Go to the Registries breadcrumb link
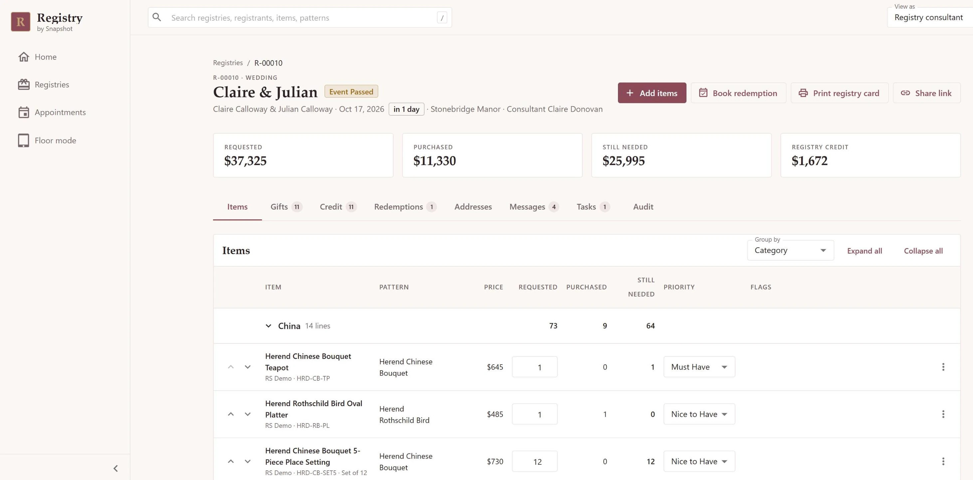Screen dimensions: 973x480 (228, 62)
